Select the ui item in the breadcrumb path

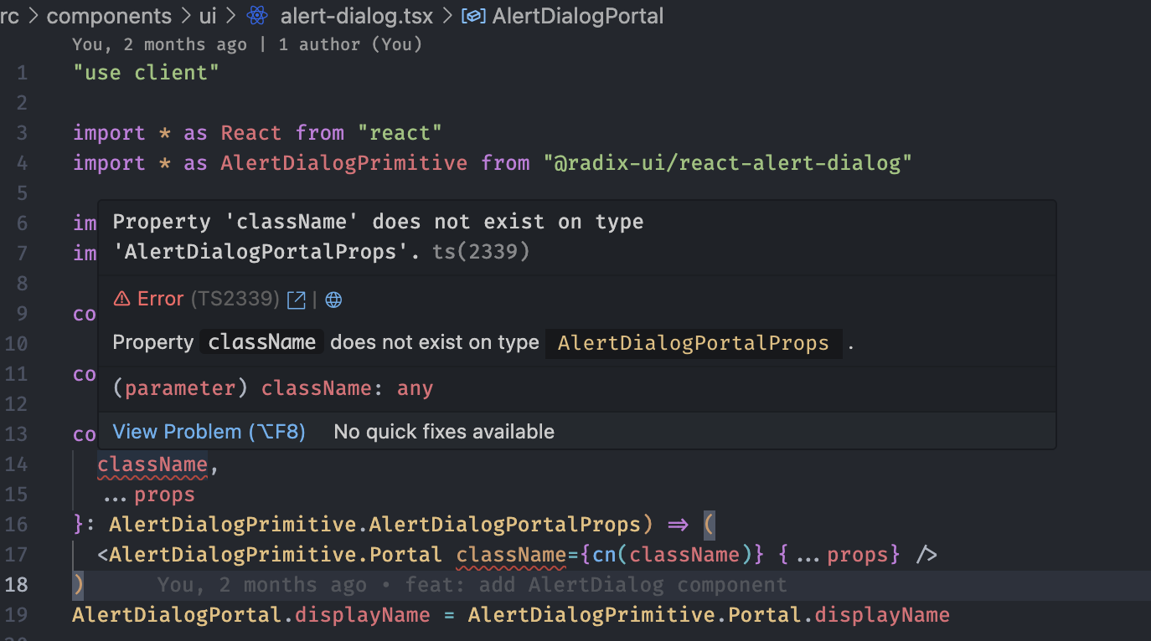click(208, 16)
